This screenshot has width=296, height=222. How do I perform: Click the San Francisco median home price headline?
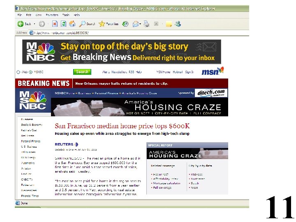[122, 126]
